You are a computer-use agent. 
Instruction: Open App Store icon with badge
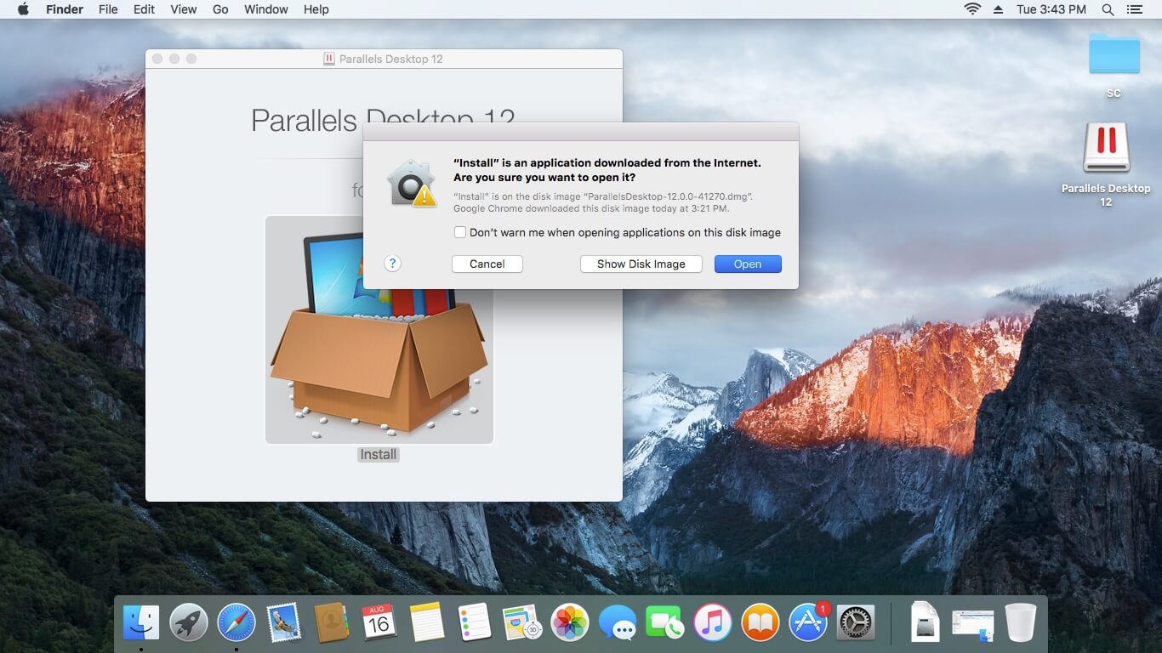coord(808,622)
